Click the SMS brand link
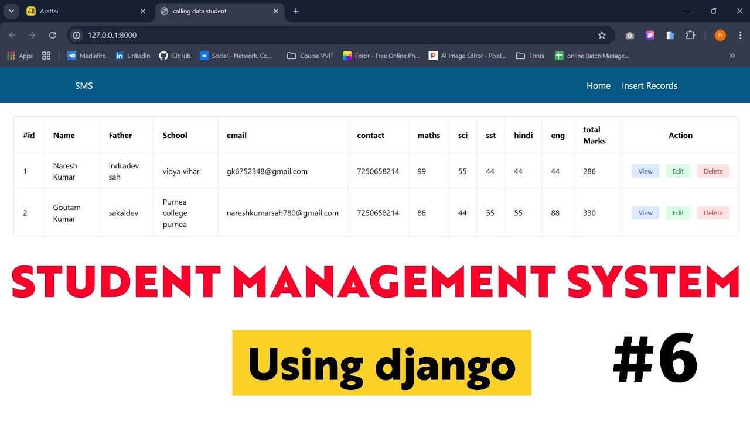This screenshot has height=421, width=750. (84, 86)
